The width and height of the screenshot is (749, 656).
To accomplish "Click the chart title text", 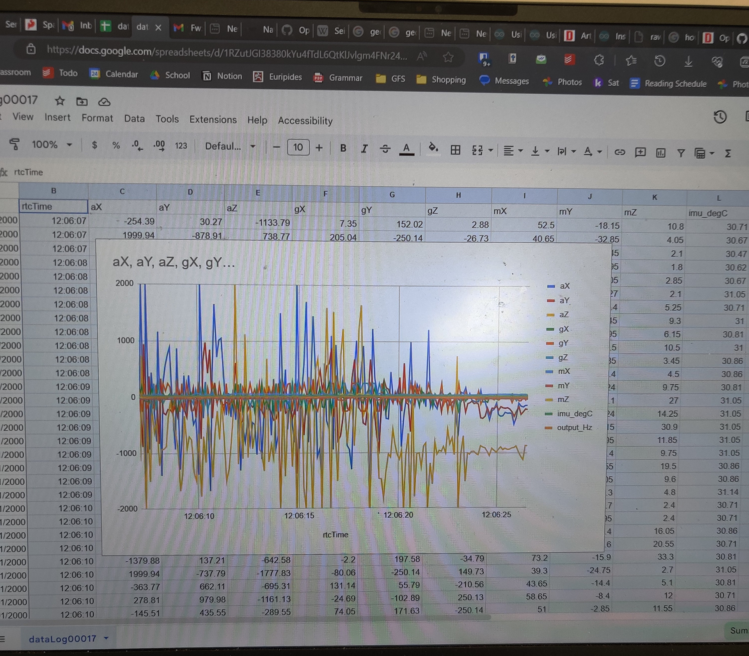I will coord(174,262).
